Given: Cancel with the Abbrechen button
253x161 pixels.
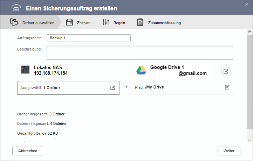Looking at the screenshot, I should (27, 151).
